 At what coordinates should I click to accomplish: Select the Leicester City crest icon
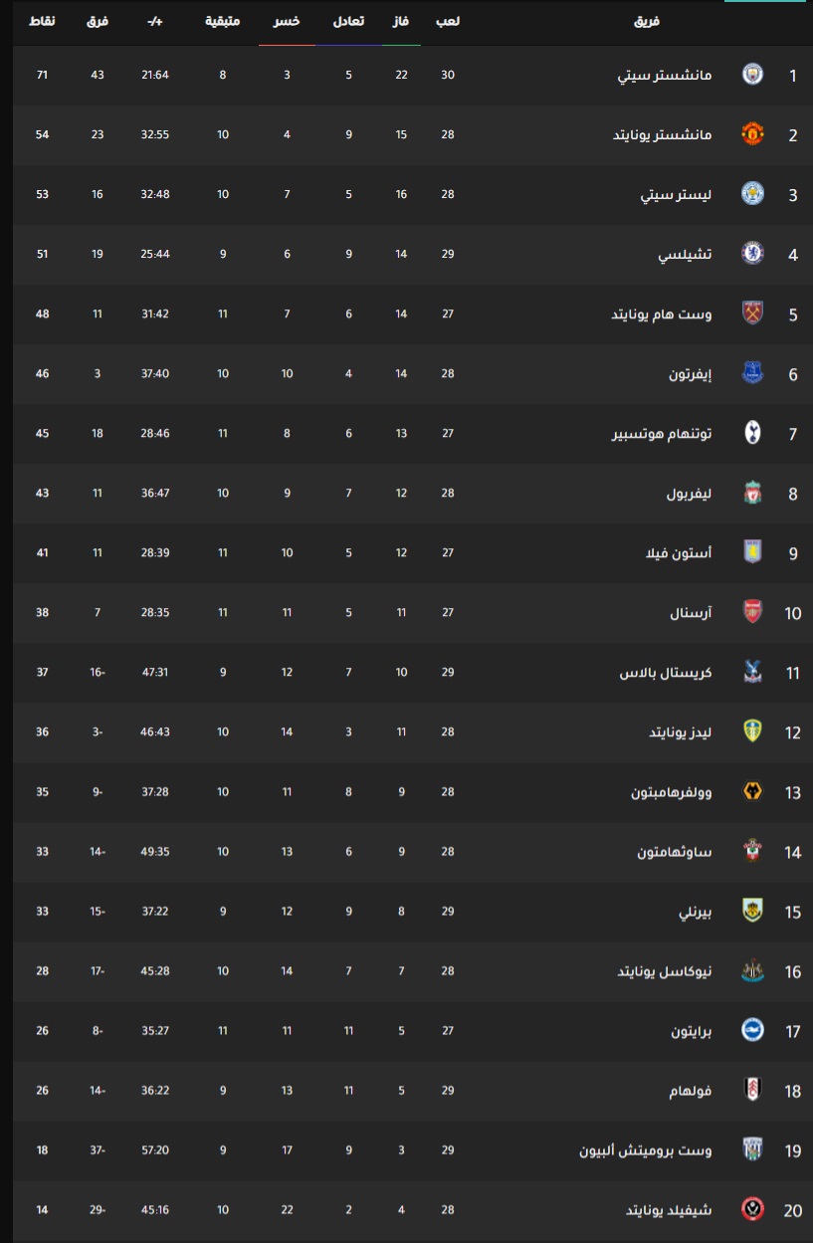(753, 194)
